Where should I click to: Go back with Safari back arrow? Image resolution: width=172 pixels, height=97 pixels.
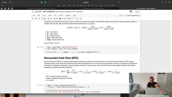coord(16,2)
